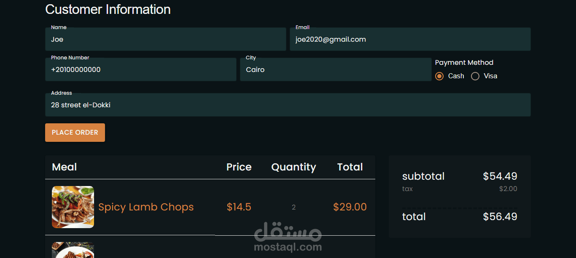
Task: Choose Visa payment option
Action: click(475, 76)
